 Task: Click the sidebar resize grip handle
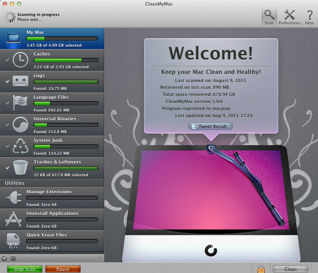click(101, 258)
